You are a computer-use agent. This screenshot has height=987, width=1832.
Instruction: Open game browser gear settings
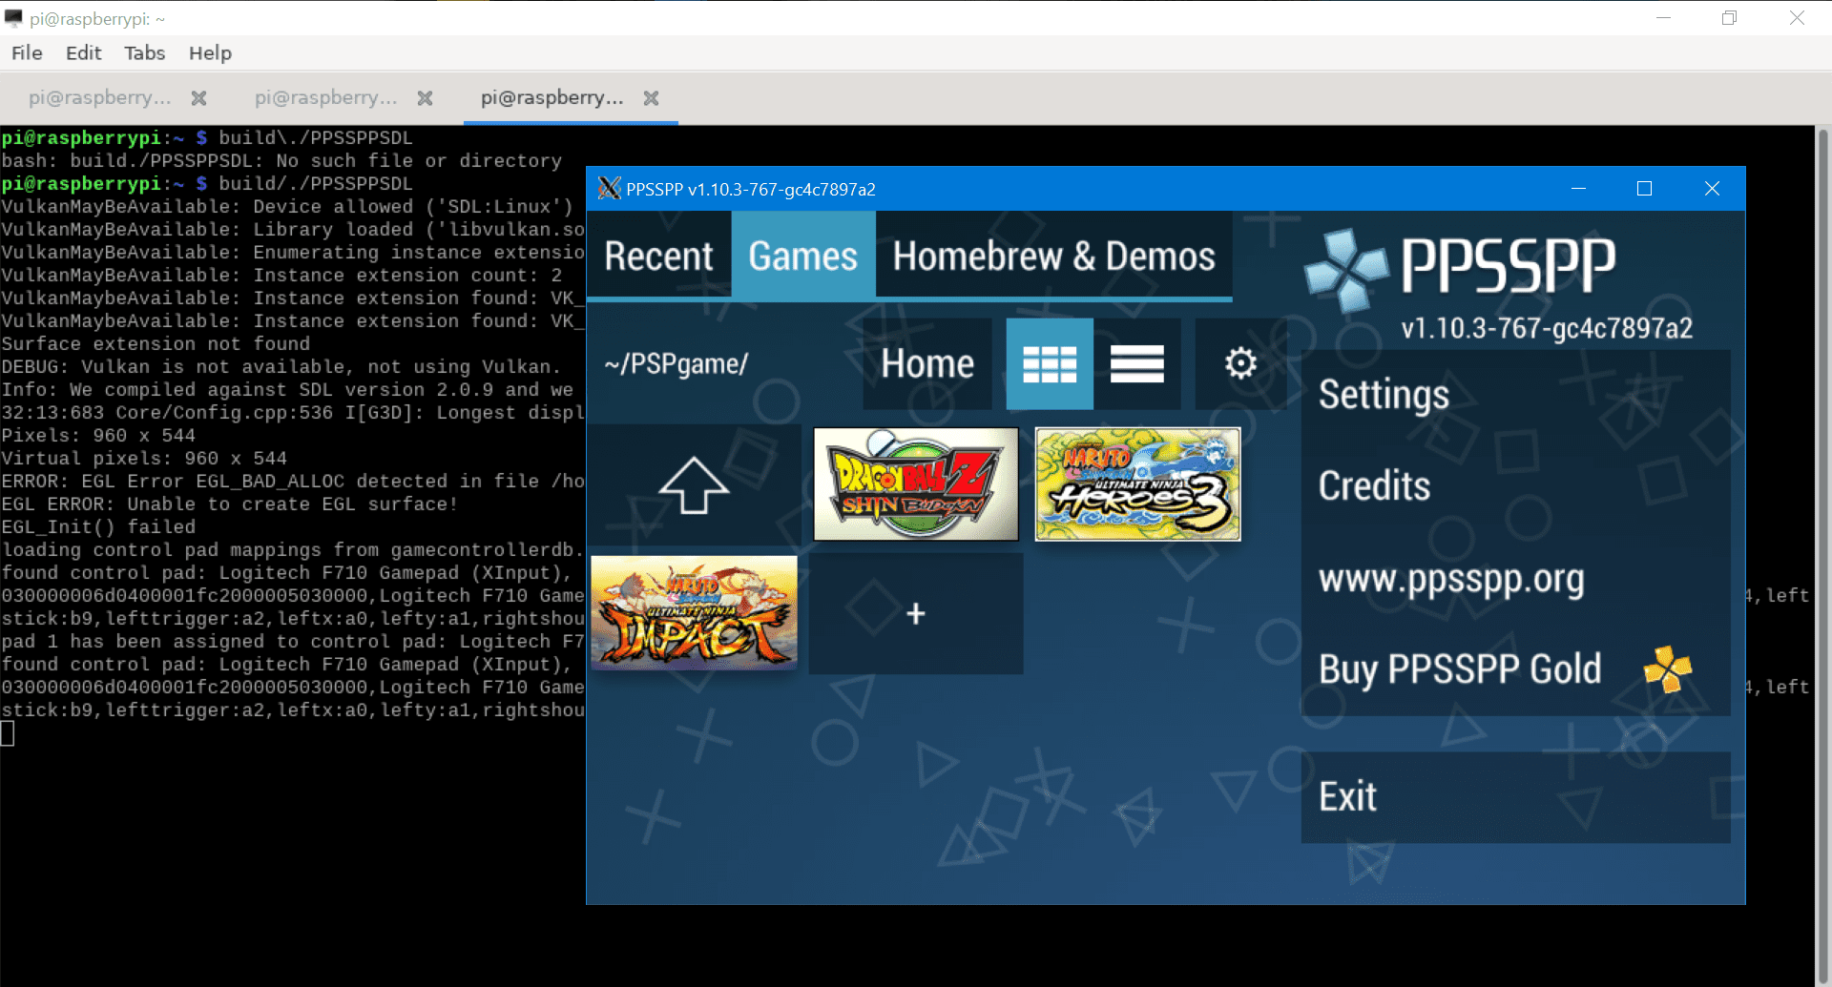click(1240, 364)
